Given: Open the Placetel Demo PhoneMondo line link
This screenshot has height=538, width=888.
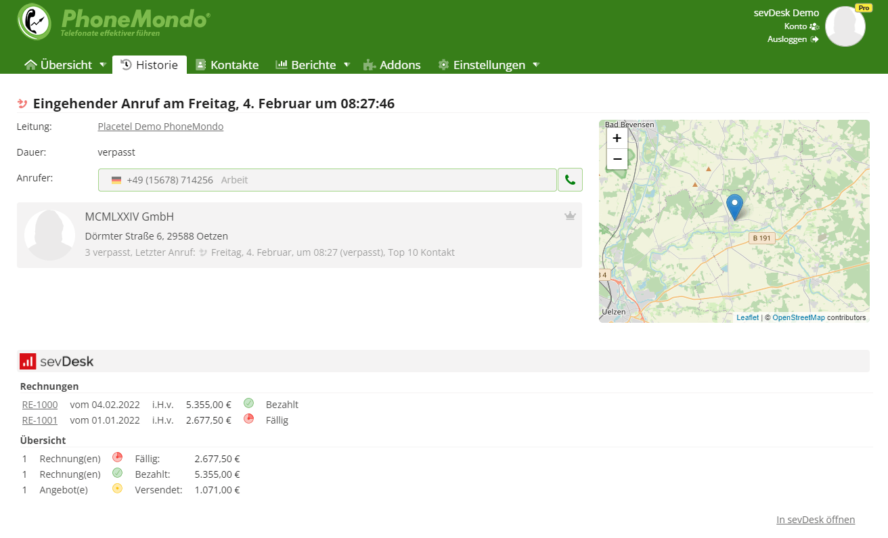Looking at the screenshot, I should (160, 127).
